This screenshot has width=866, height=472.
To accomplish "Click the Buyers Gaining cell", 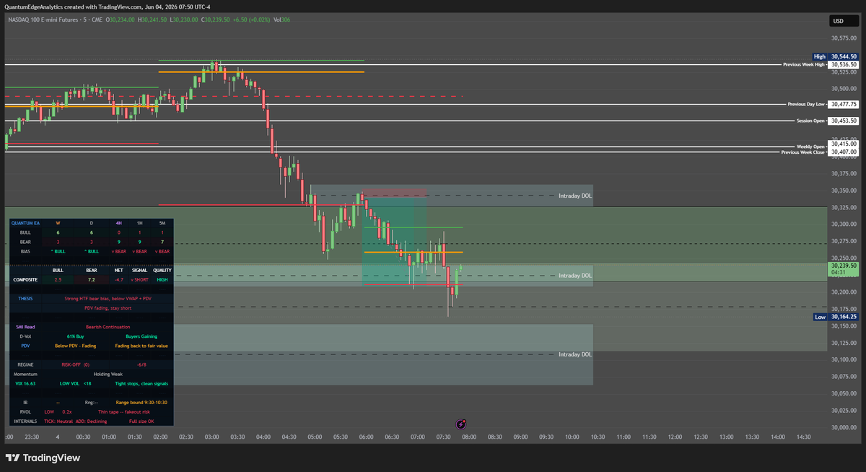I will (141, 336).
